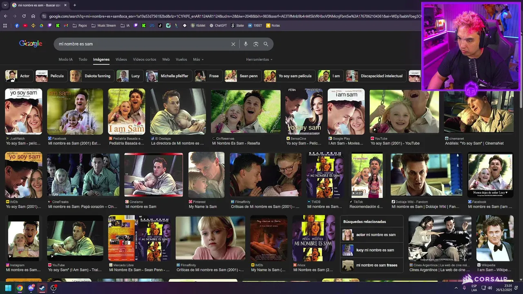Switch to Modo IA tab
The image size is (523, 294).
65,59
